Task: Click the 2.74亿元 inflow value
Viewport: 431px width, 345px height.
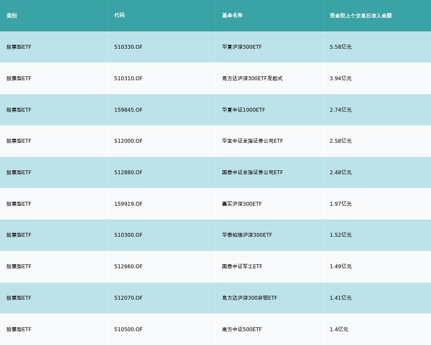Action: click(x=340, y=110)
